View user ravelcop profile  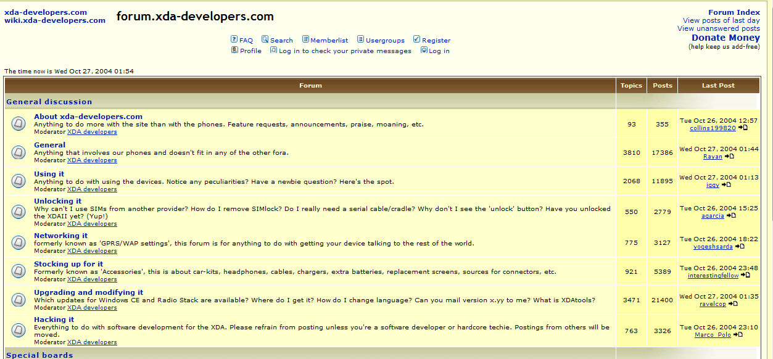point(713,304)
